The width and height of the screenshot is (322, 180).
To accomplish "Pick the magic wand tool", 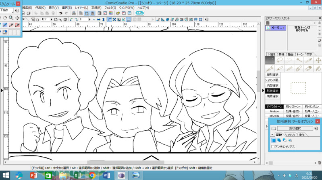I will coord(299,60).
